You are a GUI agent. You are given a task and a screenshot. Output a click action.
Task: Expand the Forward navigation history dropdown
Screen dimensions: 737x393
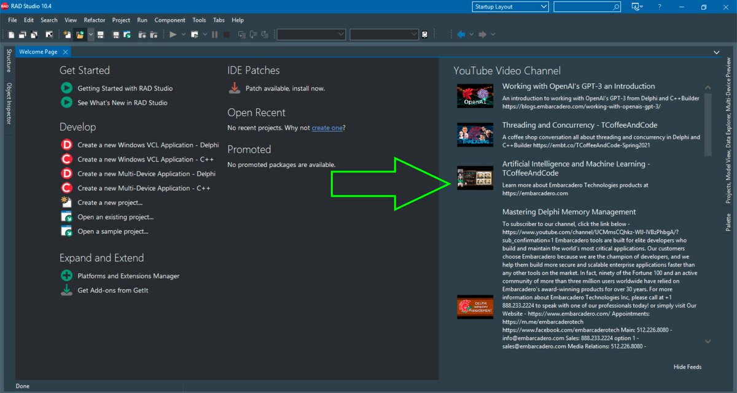tap(493, 34)
